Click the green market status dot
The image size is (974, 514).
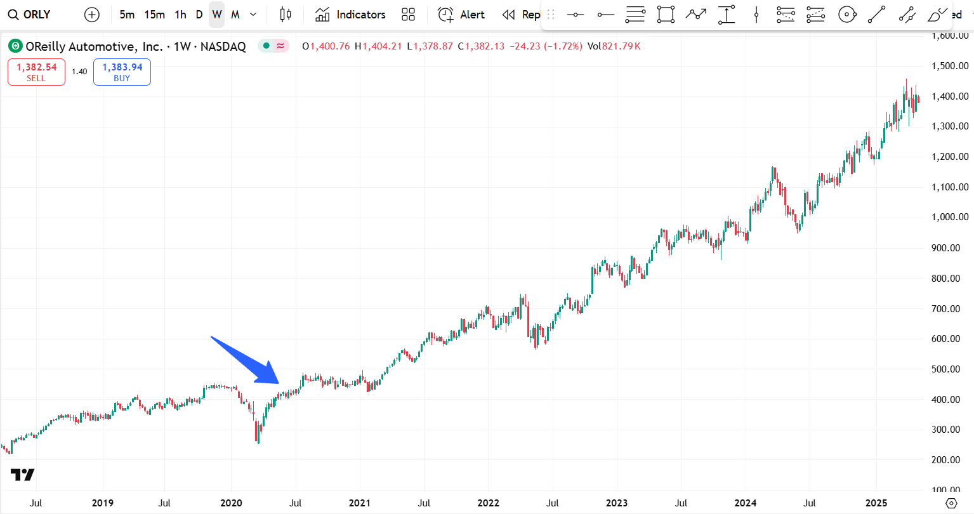pos(266,46)
